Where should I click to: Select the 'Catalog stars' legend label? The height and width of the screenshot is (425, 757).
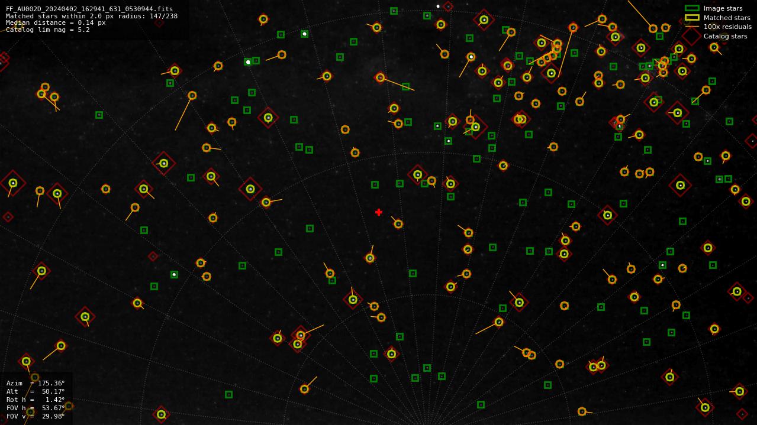[725, 36]
